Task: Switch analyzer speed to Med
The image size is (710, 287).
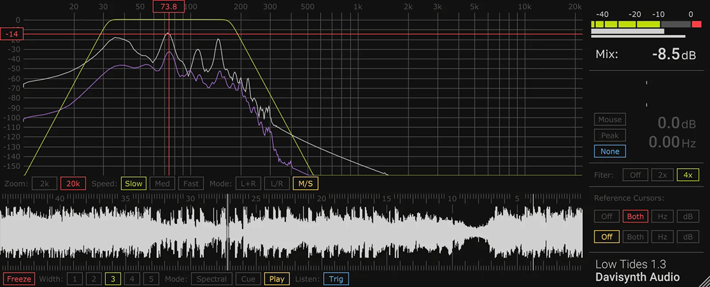Action: [x=162, y=183]
